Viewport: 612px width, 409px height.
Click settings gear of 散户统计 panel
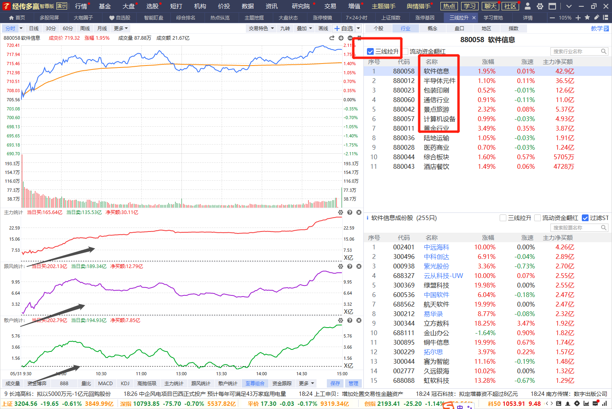point(340,320)
